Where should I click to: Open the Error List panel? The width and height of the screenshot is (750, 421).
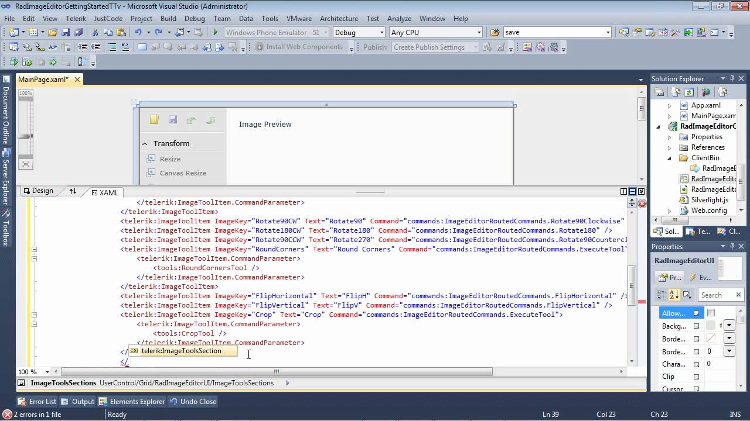[x=37, y=402]
